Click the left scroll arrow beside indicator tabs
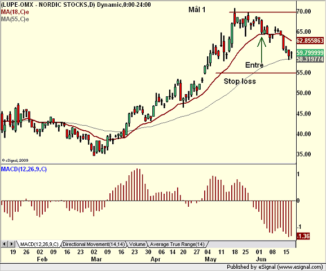 click(x=5, y=244)
